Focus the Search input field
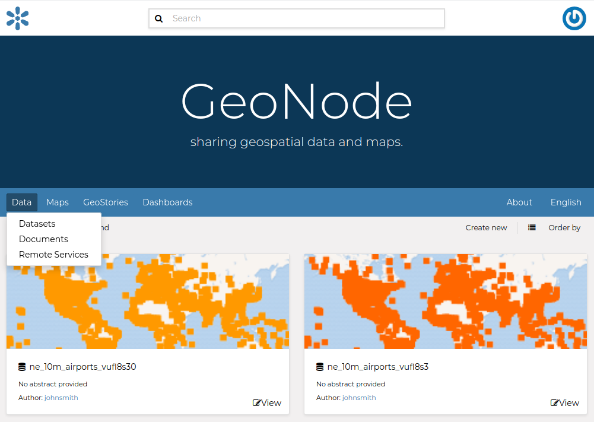594x422 pixels. click(x=297, y=18)
